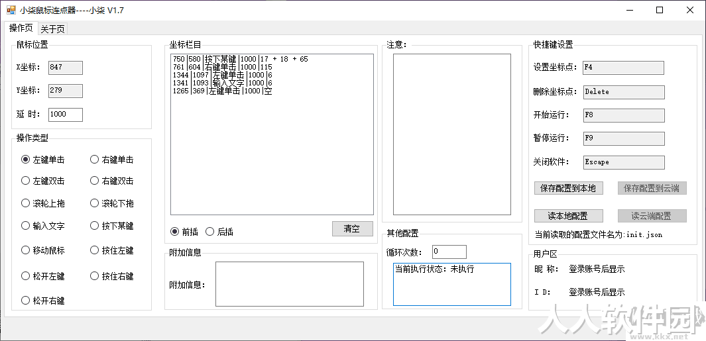Maximize the 小柒鼠标连点器 window
706x341 pixels.
click(659, 11)
